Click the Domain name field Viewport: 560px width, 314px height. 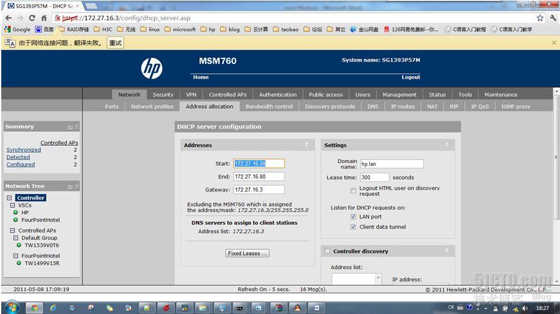392,163
